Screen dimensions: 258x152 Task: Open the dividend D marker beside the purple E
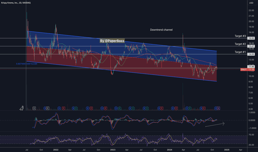tap(216, 108)
